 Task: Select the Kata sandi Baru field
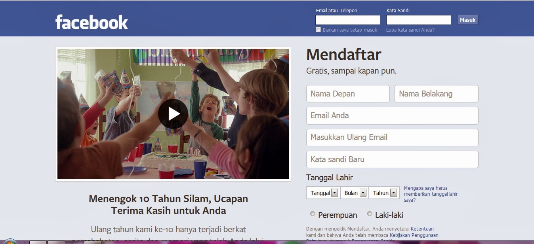coord(392,159)
